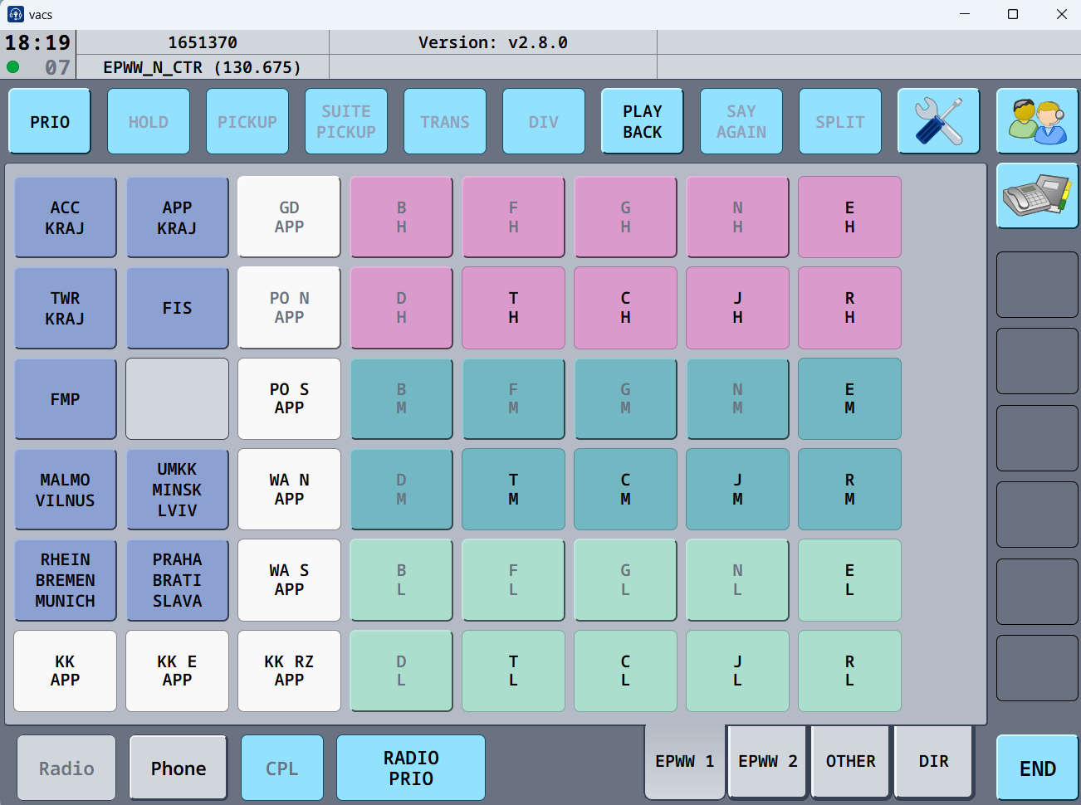This screenshot has height=805, width=1081.
Task: Call APP KRAJ
Action: (x=178, y=217)
